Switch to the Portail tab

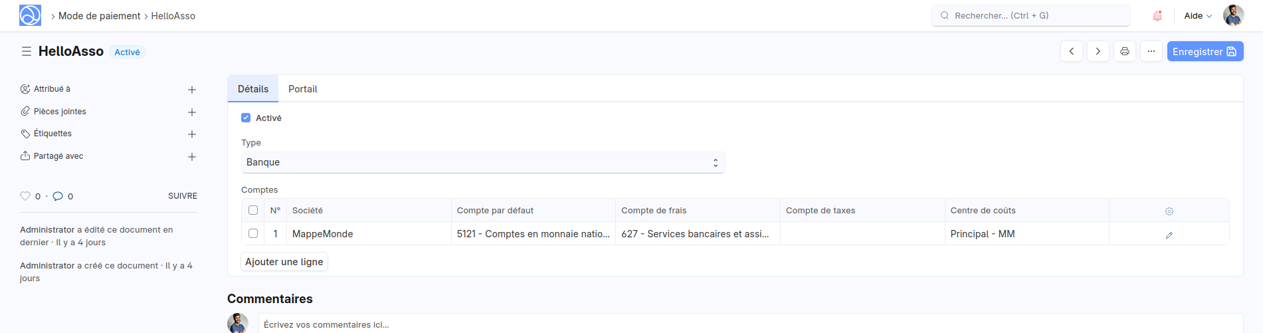coord(302,89)
